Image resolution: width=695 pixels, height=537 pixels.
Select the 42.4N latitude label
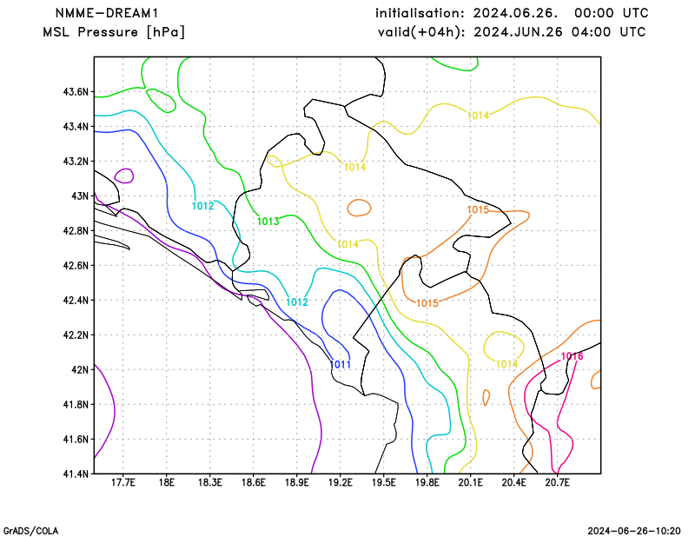(76, 301)
